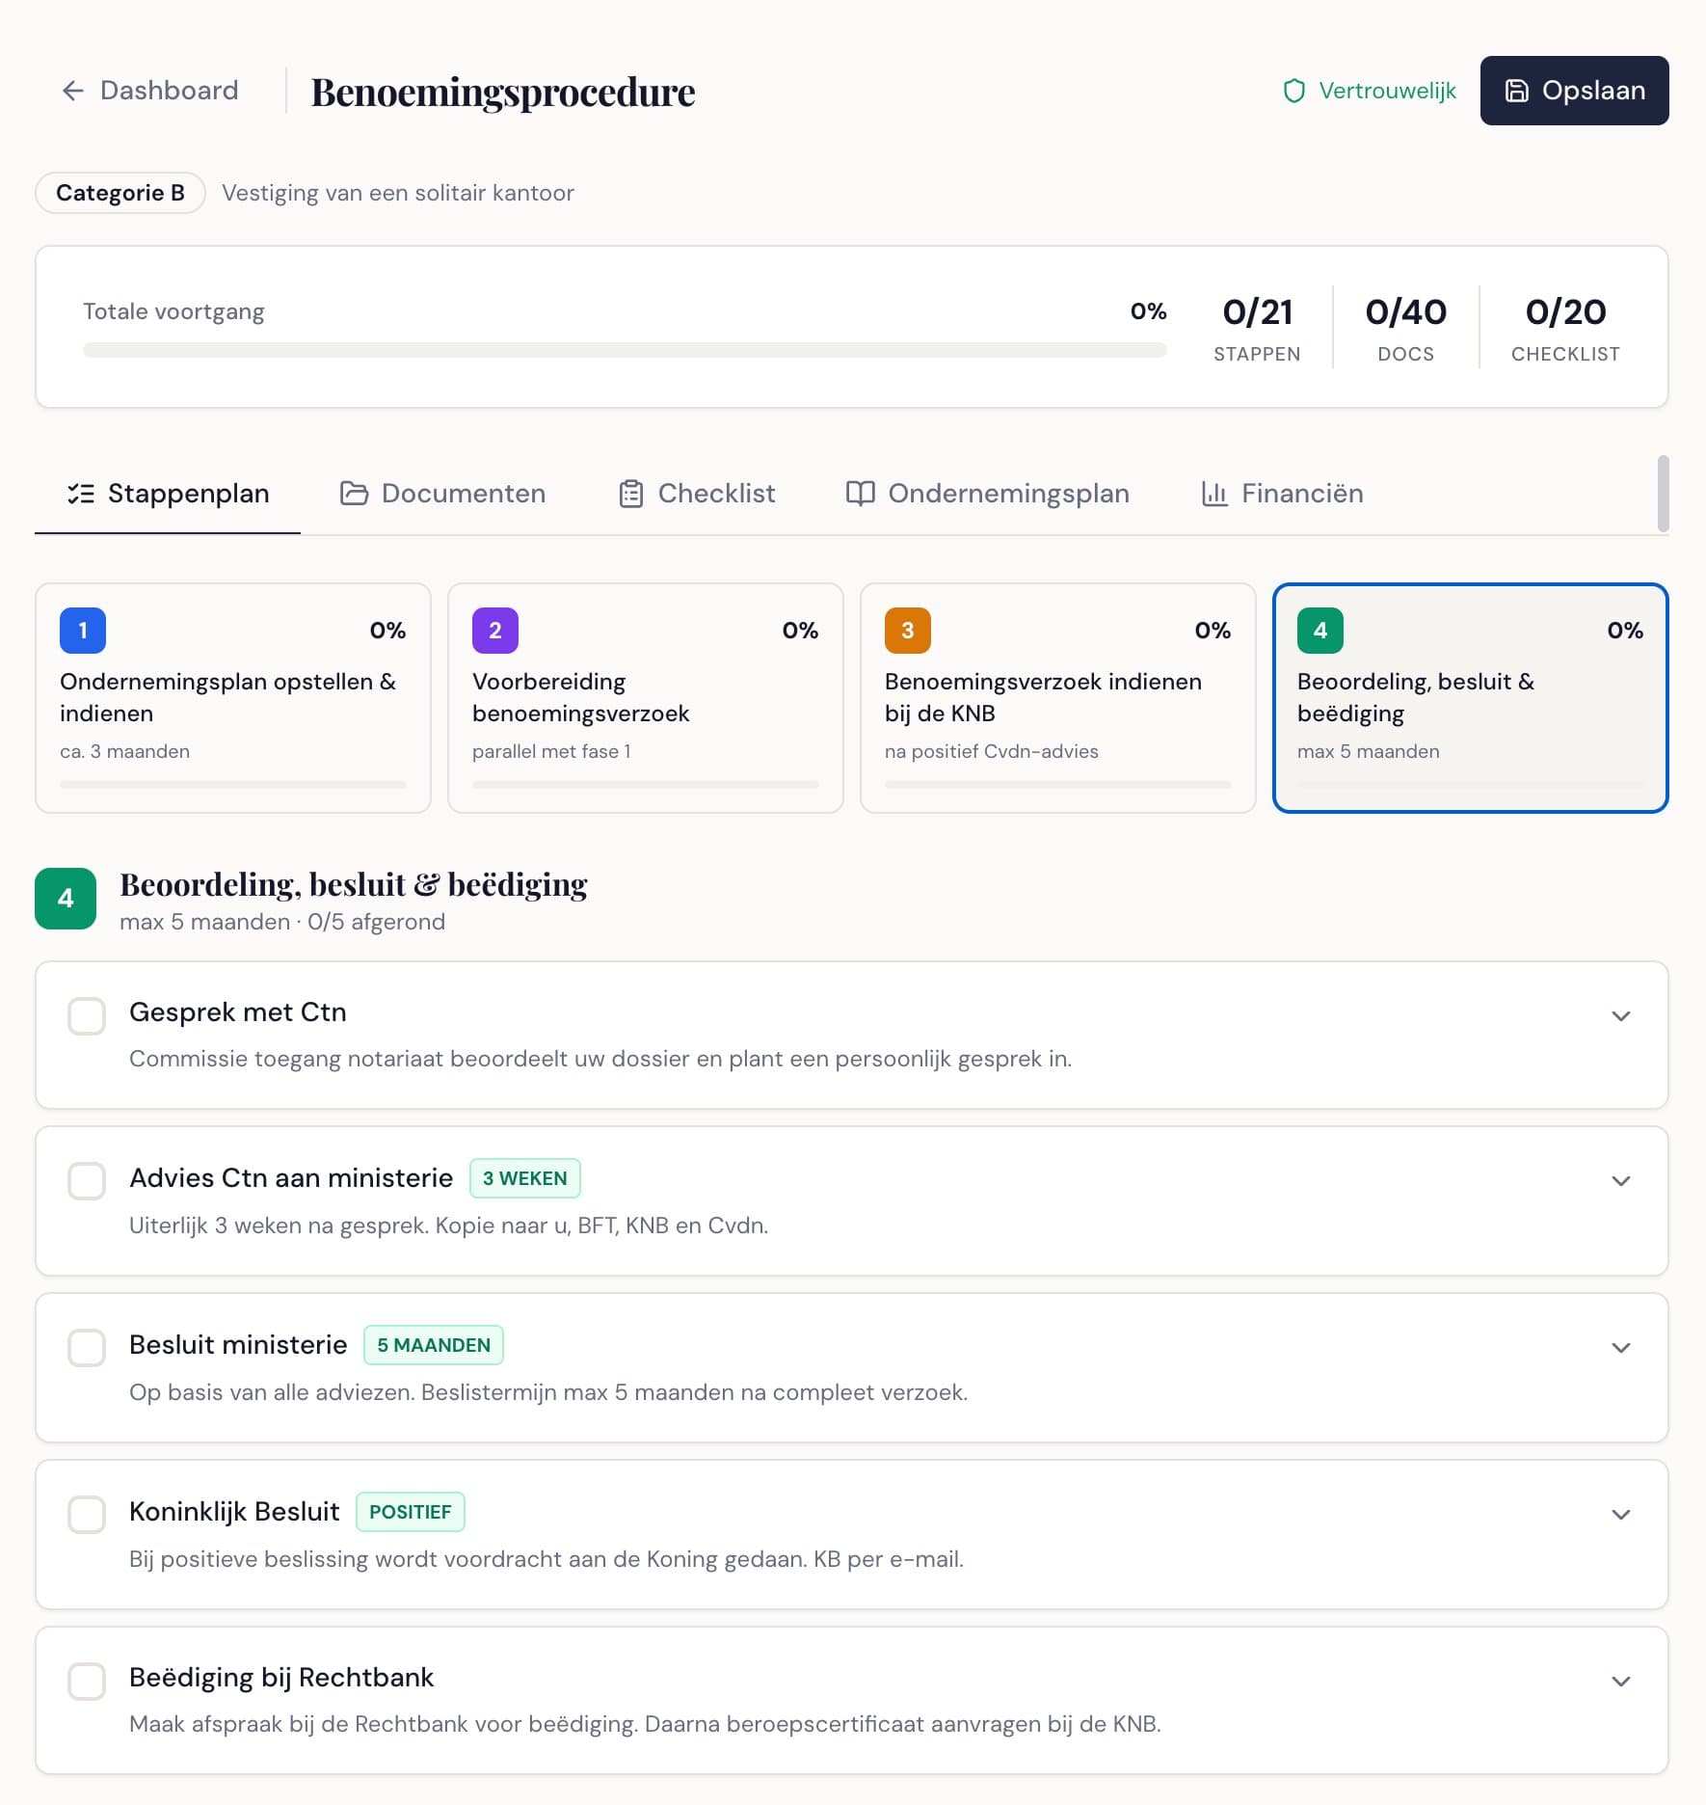Tick the Besluit ministerie checkbox
This screenshot has width=1706, height=1805.
(87, 1348)
